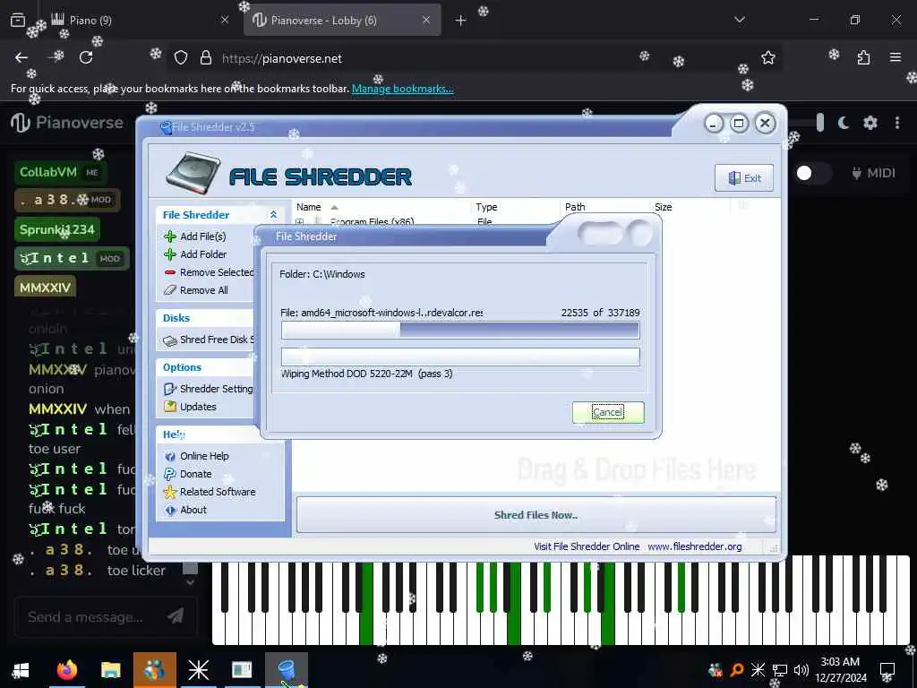Click the taskbar clock showing 3:03 AM
This screenshot has height=688, width=917.
[x=840, y=669]
